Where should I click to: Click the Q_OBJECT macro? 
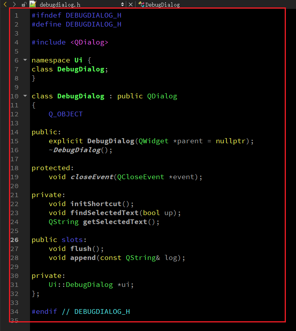(x=65, y=114)
